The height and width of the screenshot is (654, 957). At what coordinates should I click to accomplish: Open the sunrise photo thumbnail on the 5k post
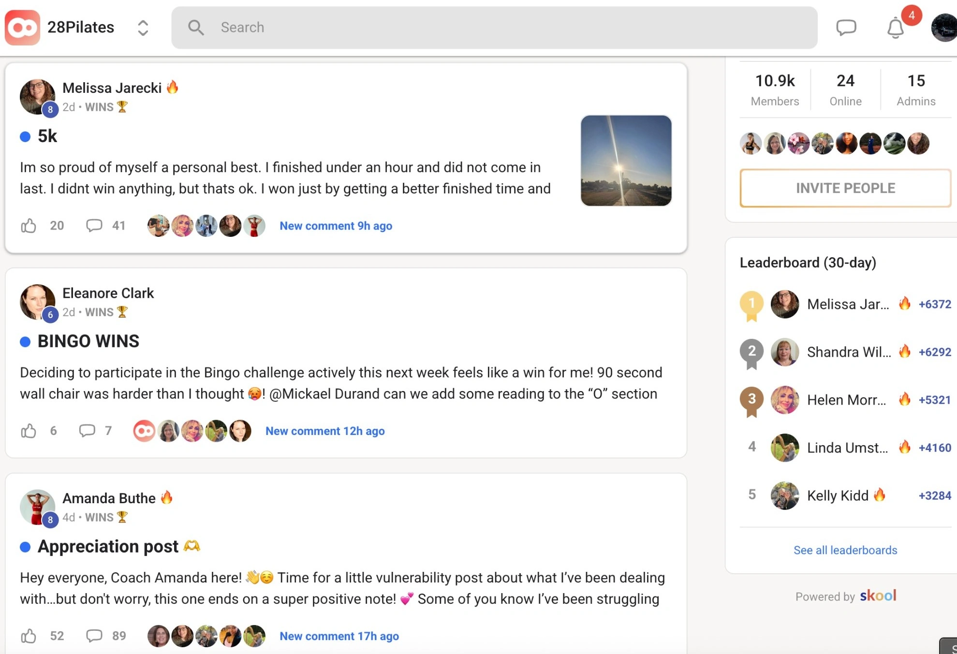(626, 160)
